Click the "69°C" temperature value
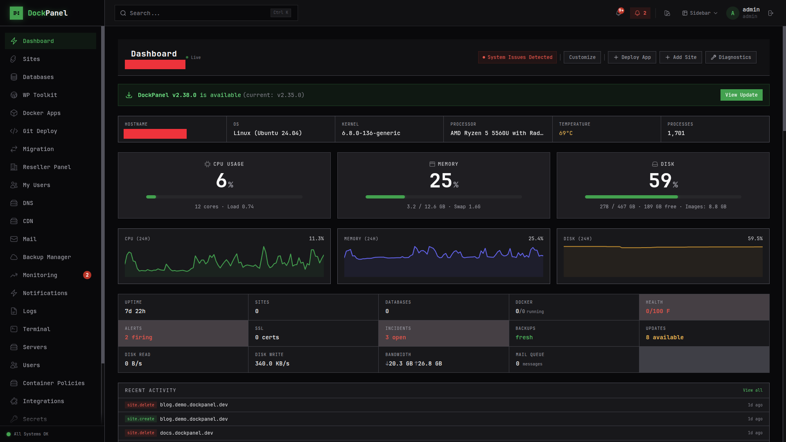 (x=566, y=133)
